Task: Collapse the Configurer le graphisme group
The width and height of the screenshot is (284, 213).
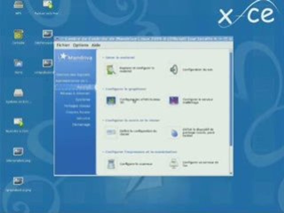Action: coord(103,89)
